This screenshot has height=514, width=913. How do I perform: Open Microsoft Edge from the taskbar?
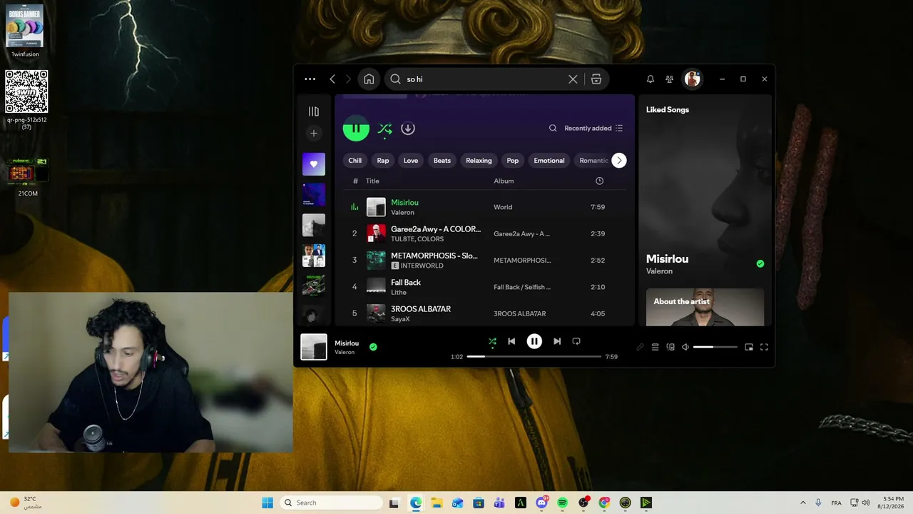[416, 503]
